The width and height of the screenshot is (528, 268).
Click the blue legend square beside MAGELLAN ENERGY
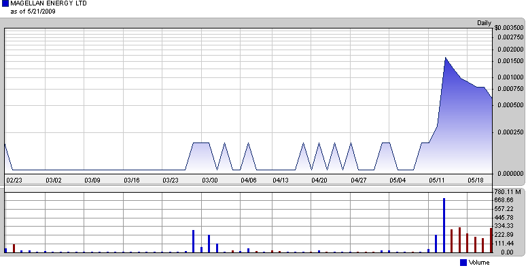(5, 3)
